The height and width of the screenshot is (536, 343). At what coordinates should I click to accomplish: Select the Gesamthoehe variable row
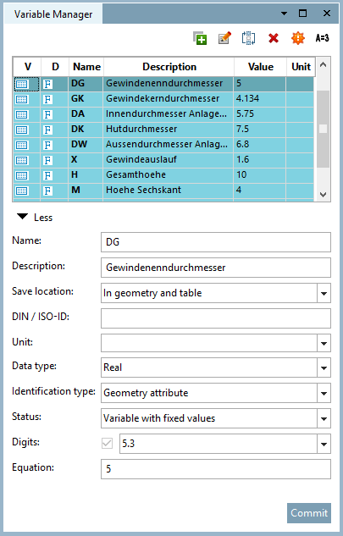click(x=163, y=175)
